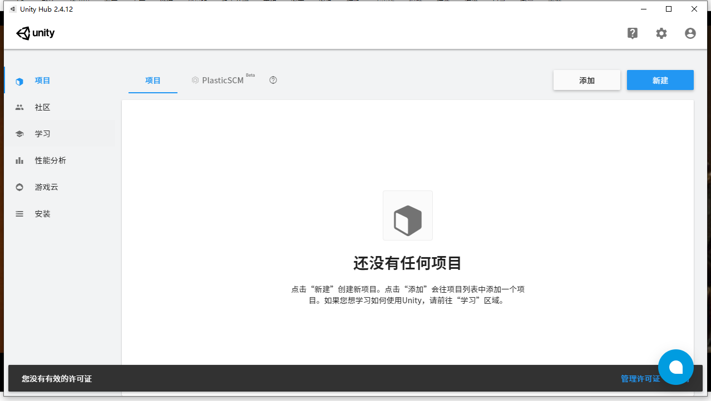The image size is (711, 401).
Task: Click the 添加 button
Action: click(587, 80)
